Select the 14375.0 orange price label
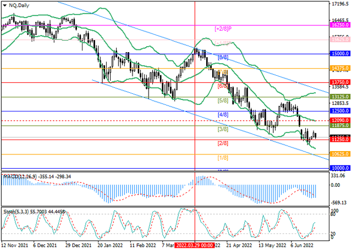 (340, 68)
